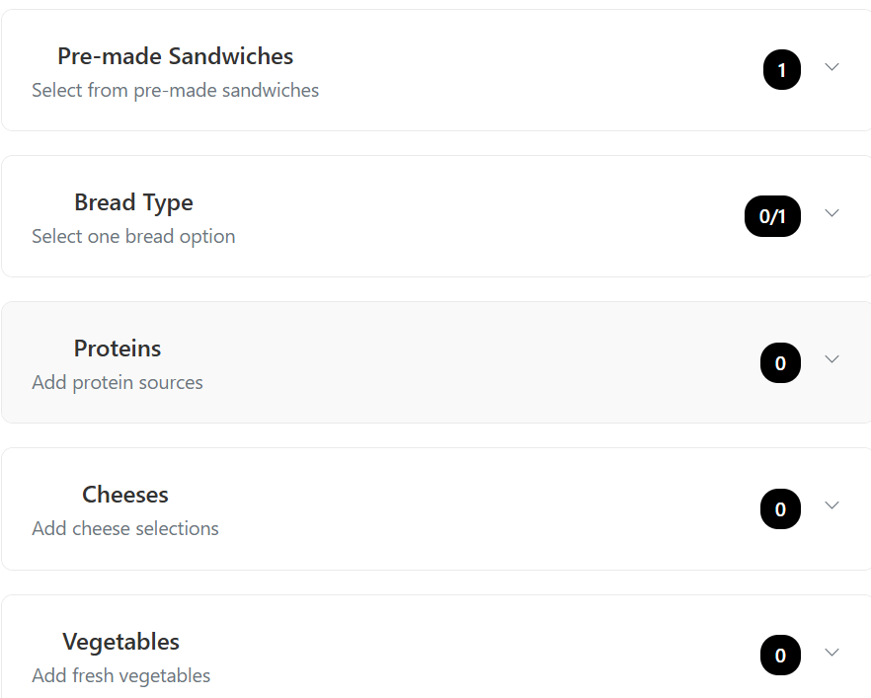This screenshot has width=871, height=698.
Task: Click 'Add fresh vegetables' description
Action: pos(121,676)
